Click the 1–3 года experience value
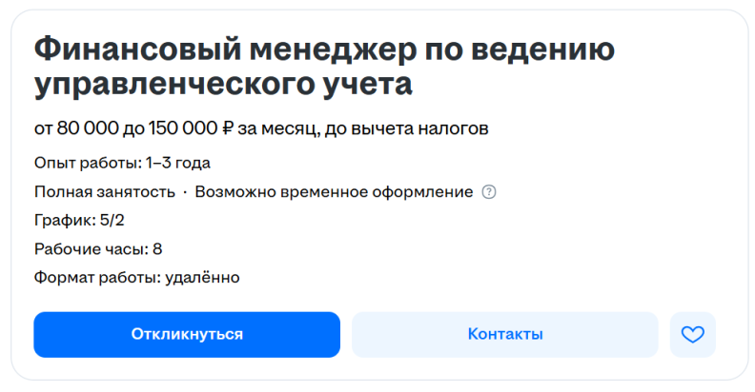 (178, 164)
